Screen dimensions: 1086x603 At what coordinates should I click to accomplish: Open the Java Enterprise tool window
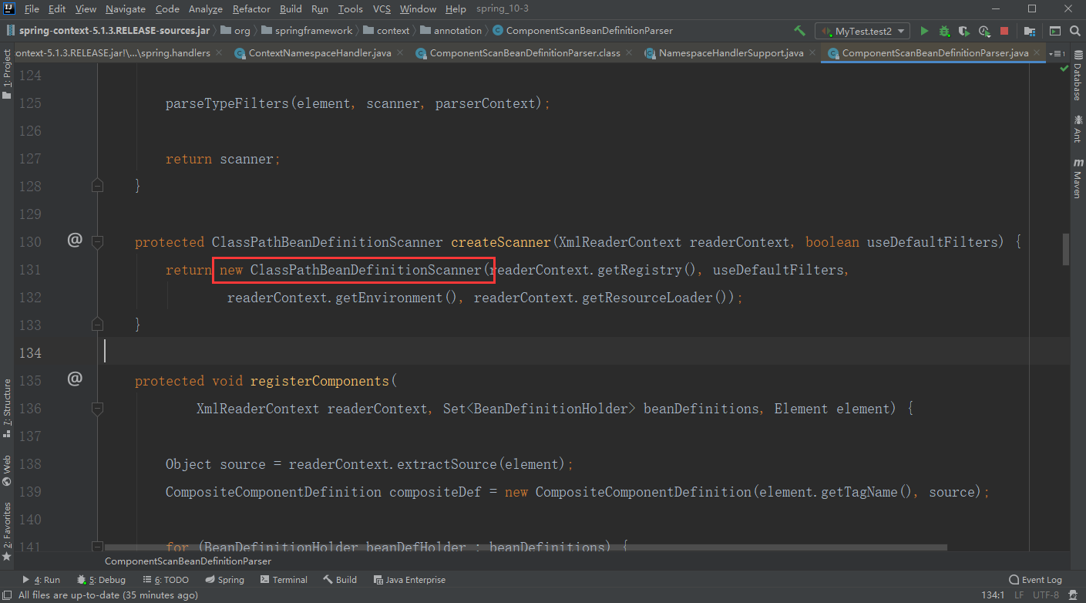(x=409, y=580)
